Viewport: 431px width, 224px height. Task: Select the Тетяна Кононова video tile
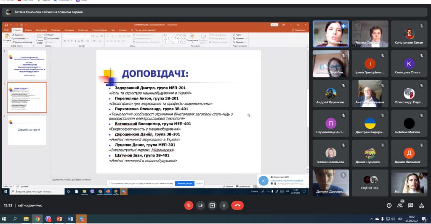pyautogui.click(x=331, y=34)
